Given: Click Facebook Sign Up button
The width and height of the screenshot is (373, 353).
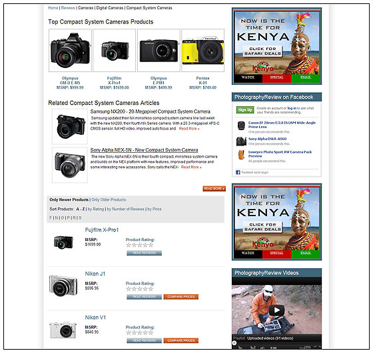Looking at the screenshot, I should 245,110.
